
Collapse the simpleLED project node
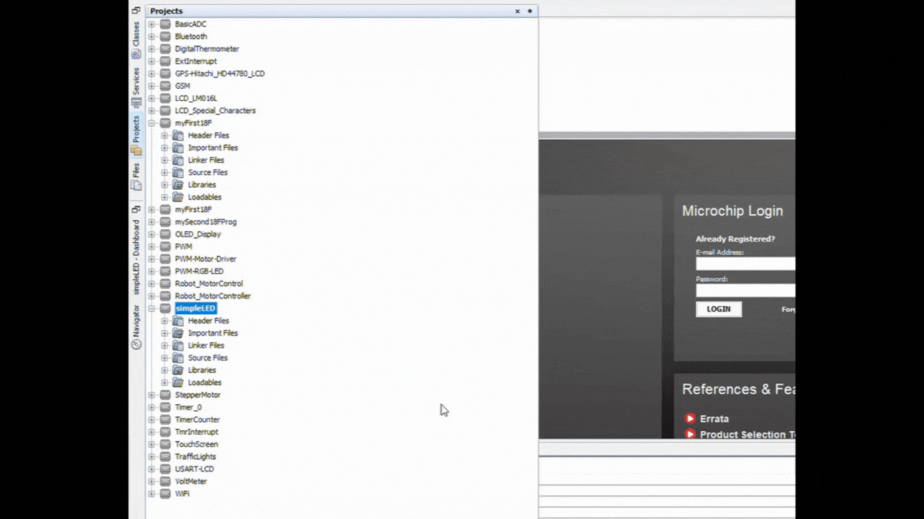click(x=152, y=309)
